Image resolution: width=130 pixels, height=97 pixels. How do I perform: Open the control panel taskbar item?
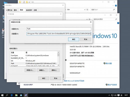[21, 95]
